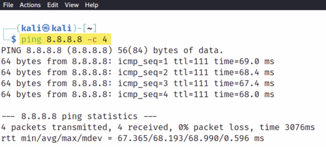Viewport: 326px width, 147px height.
Task: Open the Actions menu
Action: pos(30,5)
